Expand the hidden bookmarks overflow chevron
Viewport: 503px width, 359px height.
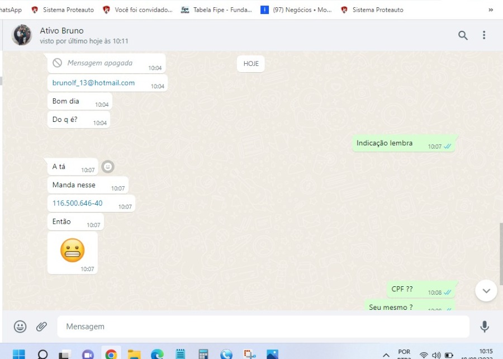pos(491,10)
